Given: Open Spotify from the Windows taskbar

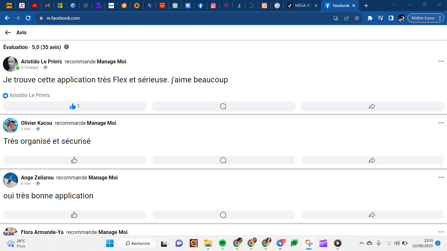Looking at the screenshot, I should [222, 243].
